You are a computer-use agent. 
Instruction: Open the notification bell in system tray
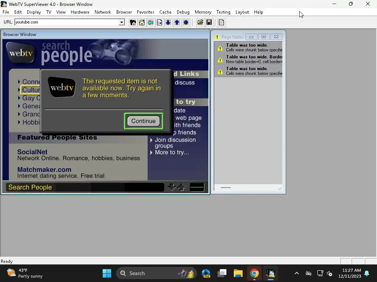[367, 273]
